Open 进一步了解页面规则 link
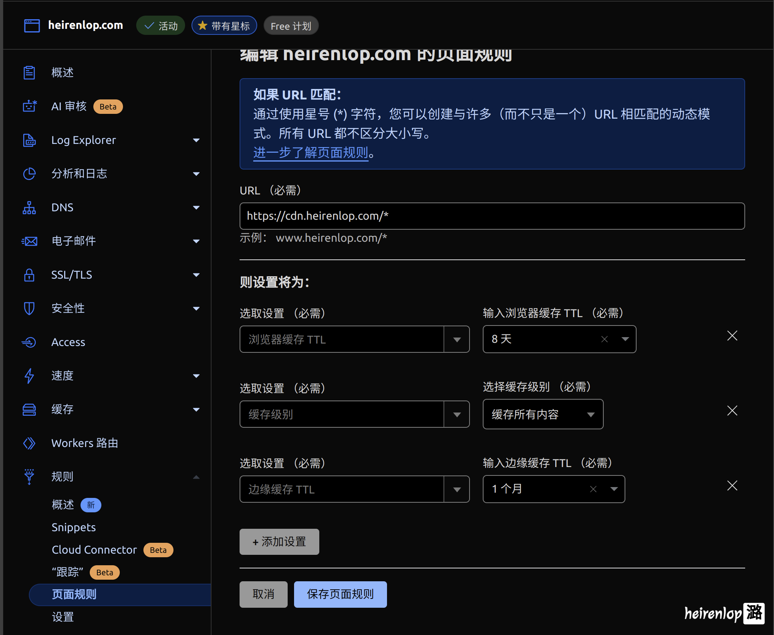This screenshot has width=774, height=635. [x=310, y=153]
